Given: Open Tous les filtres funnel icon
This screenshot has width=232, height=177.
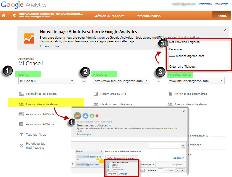Looking at the screenshot, I should click(21, 134).
